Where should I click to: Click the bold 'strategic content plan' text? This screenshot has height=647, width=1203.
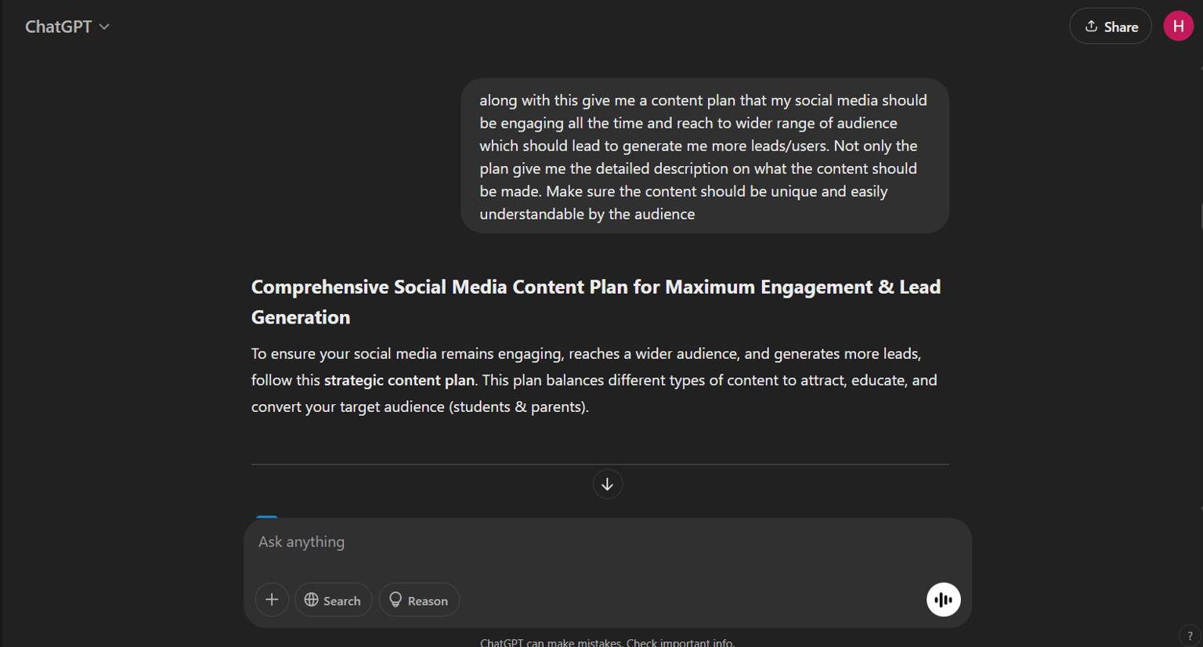pyautogui.click(x=399, y=381)
